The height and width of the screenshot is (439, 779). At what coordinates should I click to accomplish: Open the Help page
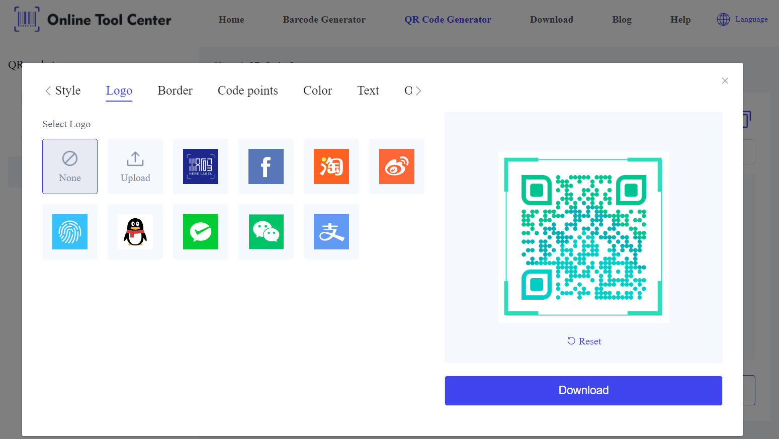coord(680,20)
